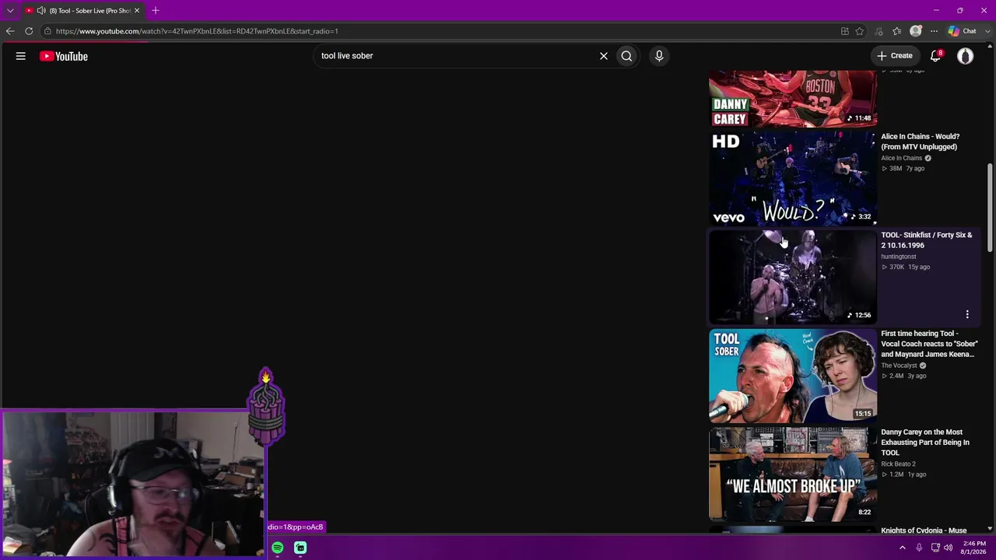Switch to the Tool - Sober Live tab
Image resolution: width=996 pixels, height=560 pixels.
pyautogui.click(x=82, y=11)
